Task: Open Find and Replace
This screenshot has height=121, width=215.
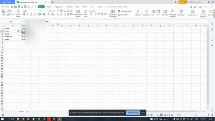Action: [203, 13]
